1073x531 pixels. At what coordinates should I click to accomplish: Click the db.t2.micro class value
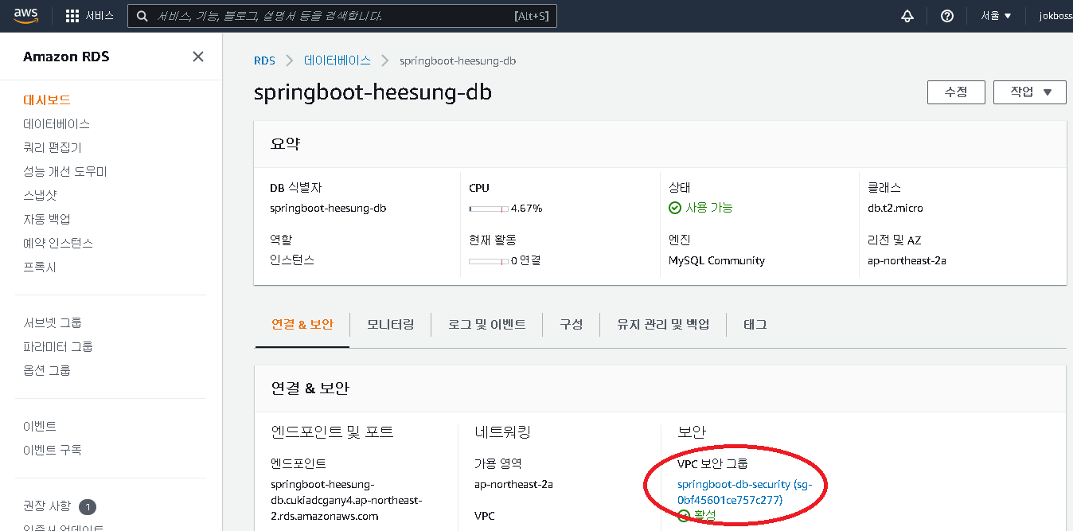click(x=895, y=209)
